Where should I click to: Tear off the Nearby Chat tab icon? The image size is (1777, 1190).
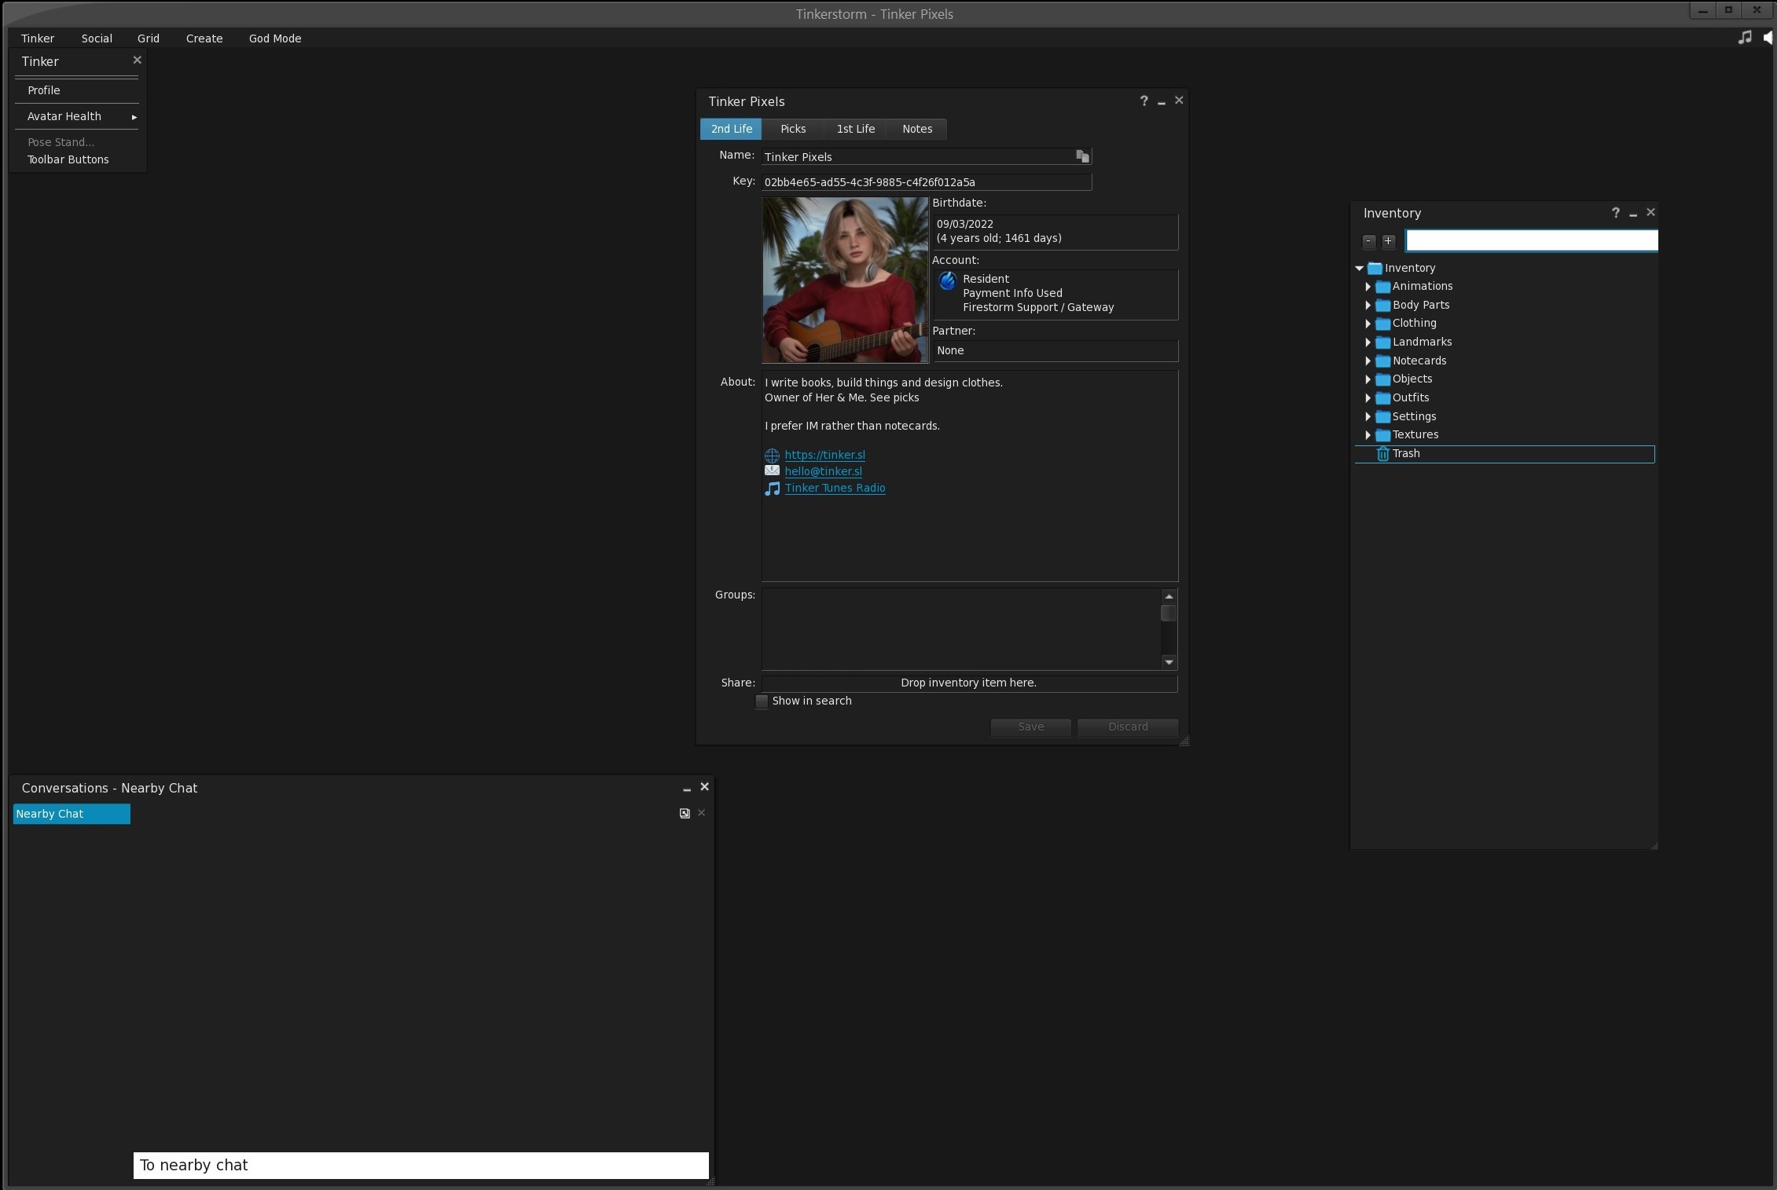click(x=685, y=814)
